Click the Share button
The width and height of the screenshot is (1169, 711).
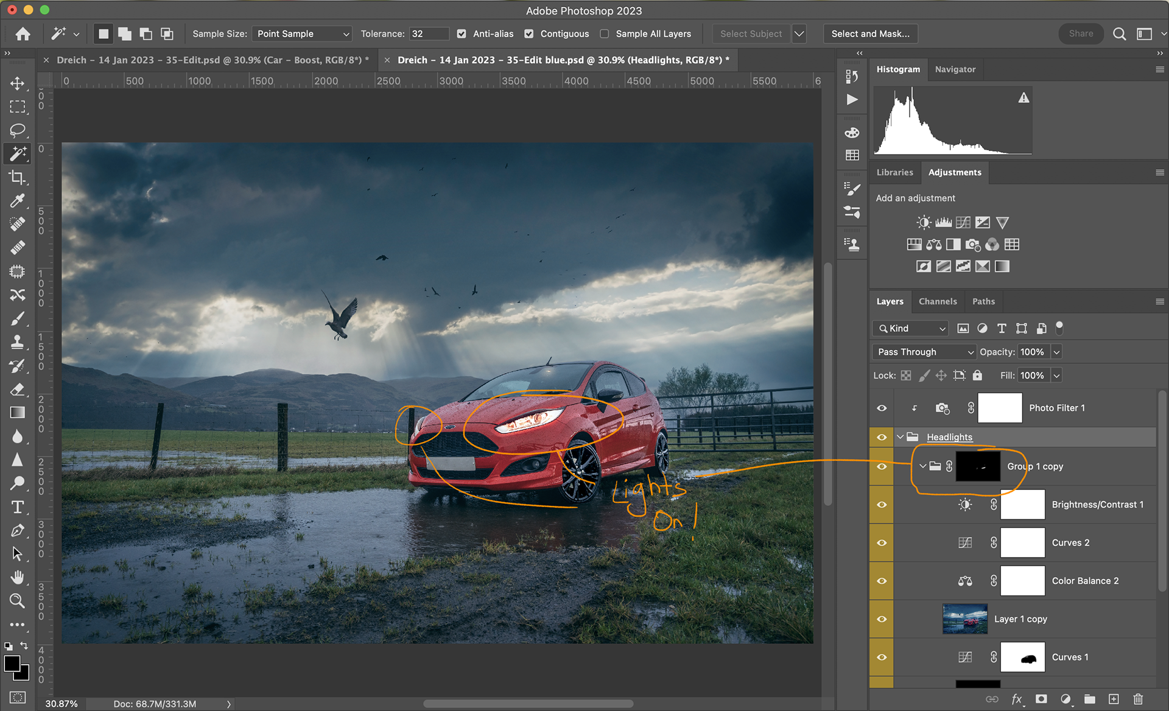(x=1081, y=34)
